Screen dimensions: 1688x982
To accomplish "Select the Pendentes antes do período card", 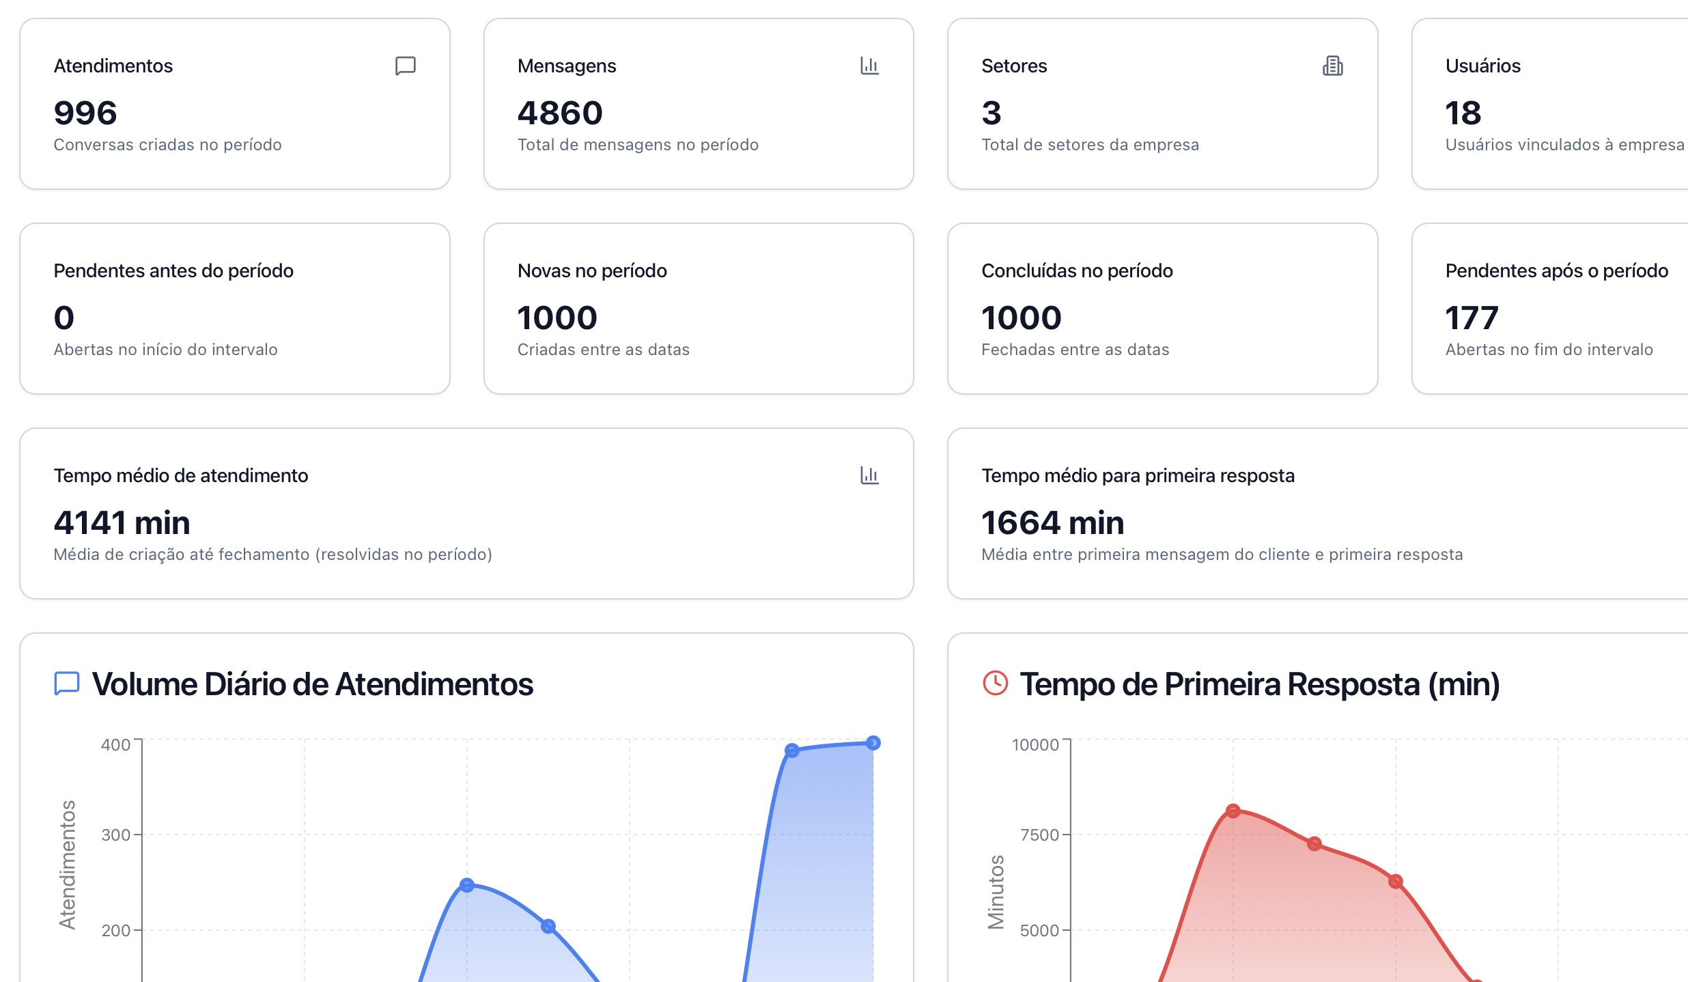I will pyautogui.click(x=235, y=307).
